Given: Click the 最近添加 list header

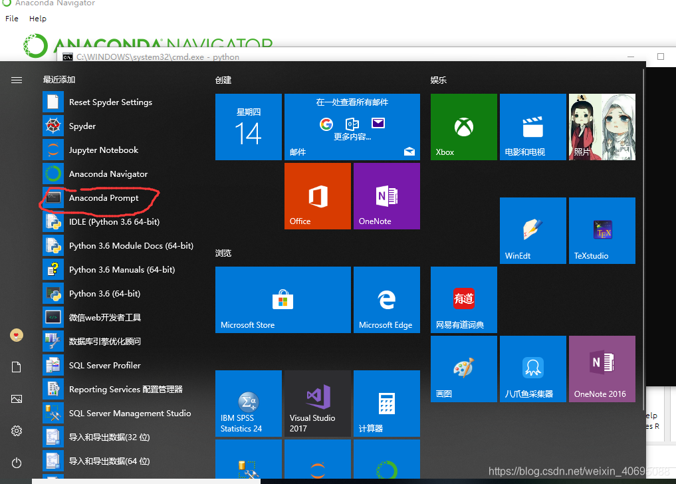Looking at the screenshot, I should pos(59,80).
